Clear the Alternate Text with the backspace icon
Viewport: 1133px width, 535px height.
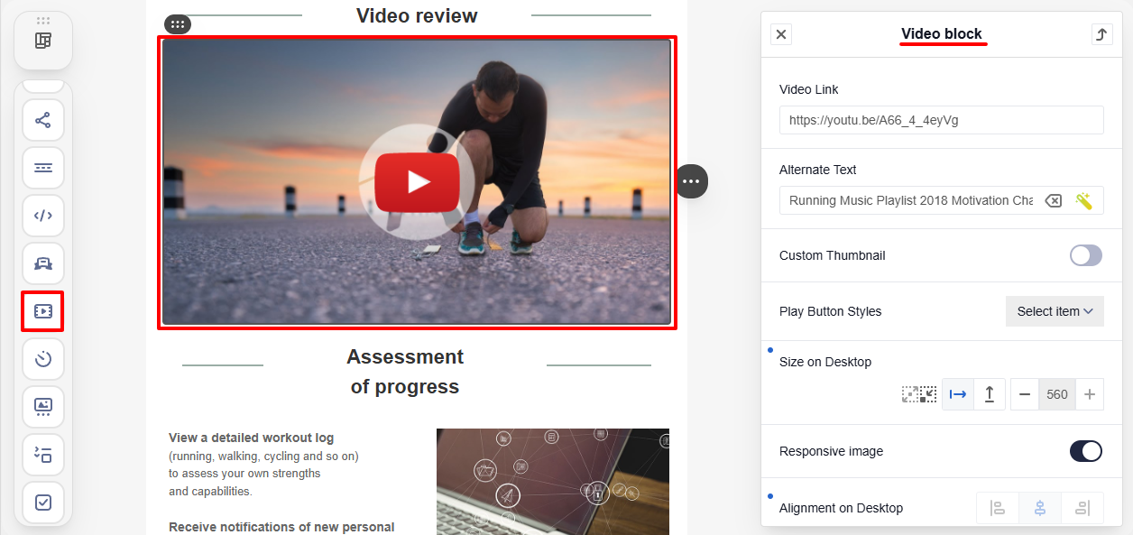click(x=1053, y=200)
